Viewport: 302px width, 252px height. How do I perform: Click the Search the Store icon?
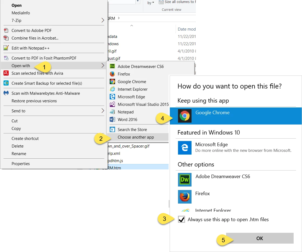tap(112, 129)
